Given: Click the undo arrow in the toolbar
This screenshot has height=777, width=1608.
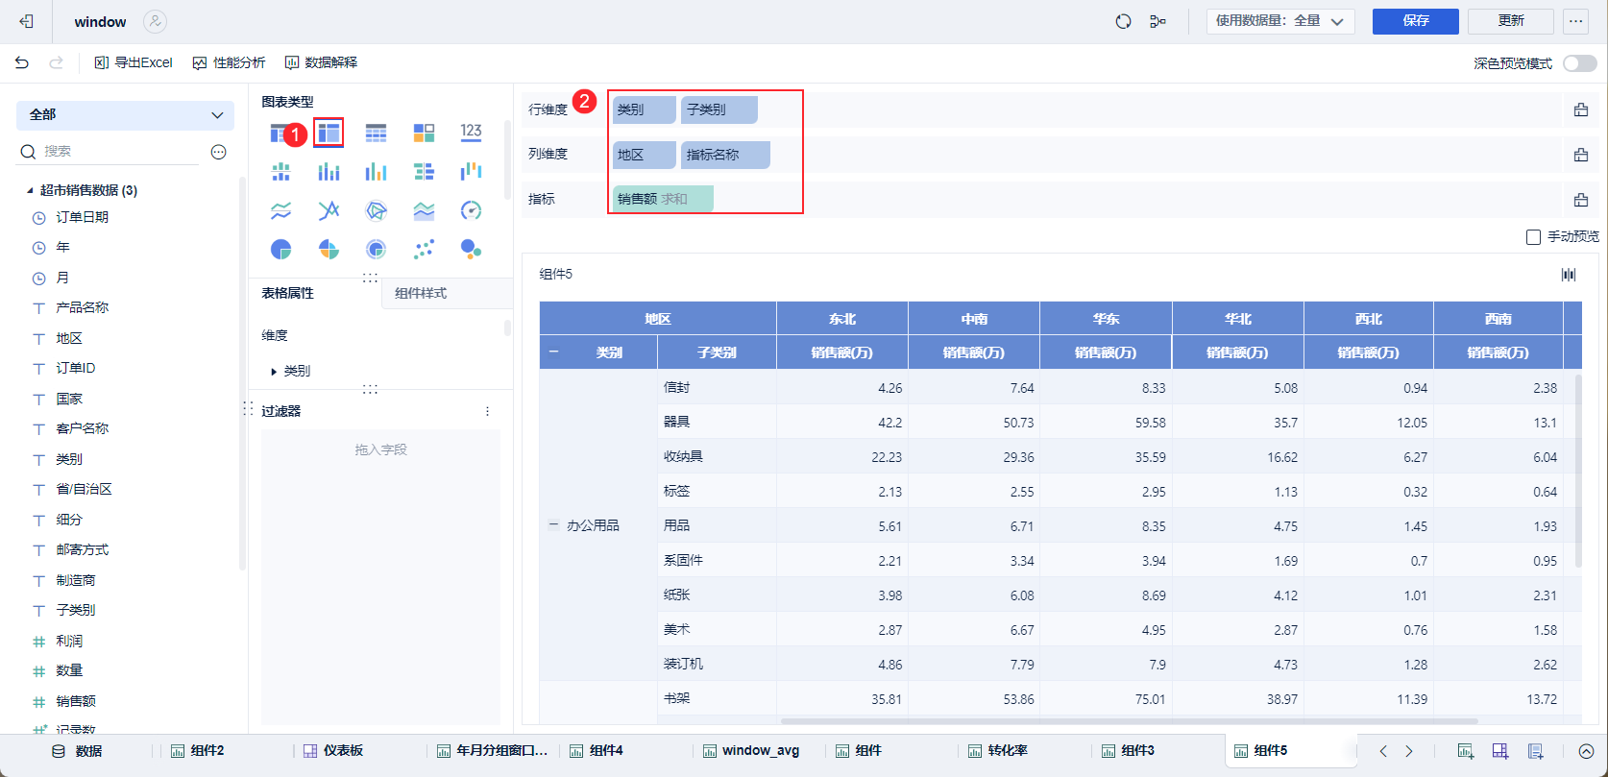Looking at the screenshot, I should click(22, 62).
